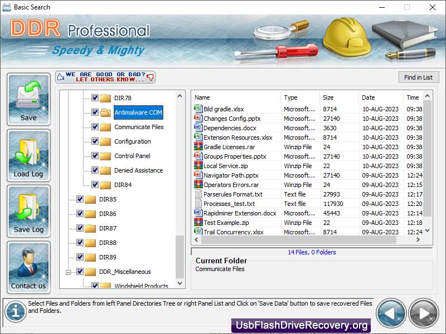Click the folder tree vertical scrollbar thumb
The width and height of the screenshot is (446, 334).
(x=180, y=257)
